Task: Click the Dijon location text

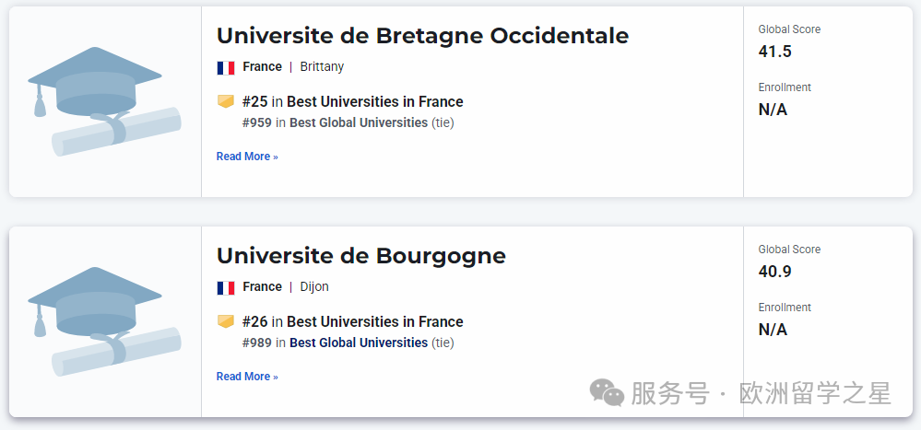Action: [314, 287]
